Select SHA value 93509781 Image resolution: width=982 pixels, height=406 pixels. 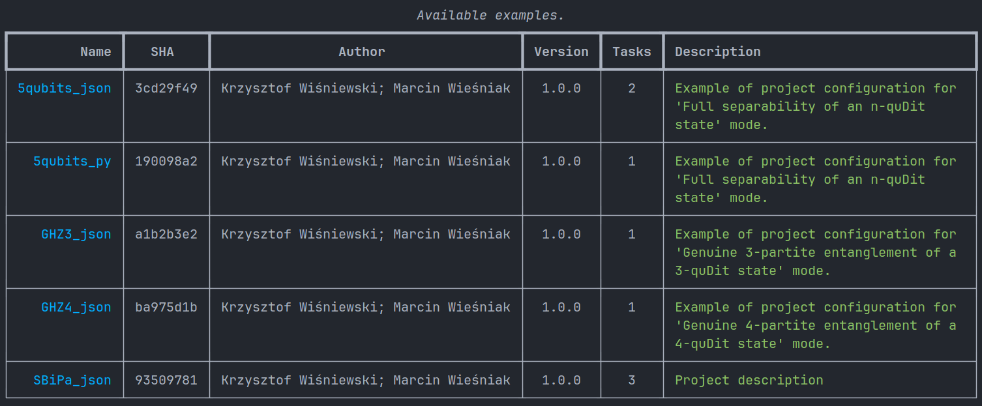coord(166,381)
